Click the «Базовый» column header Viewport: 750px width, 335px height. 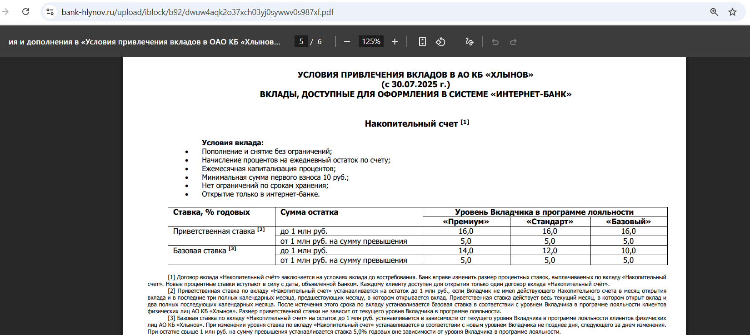pyautogui.click(x=629, y=222)
